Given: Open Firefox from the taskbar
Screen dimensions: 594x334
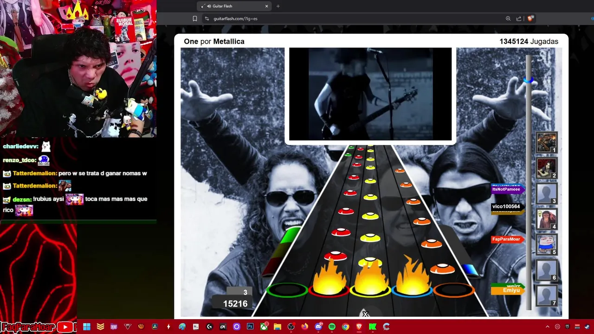Looking at the screenshot, I should pyautogui.click(x=304, y=327).
